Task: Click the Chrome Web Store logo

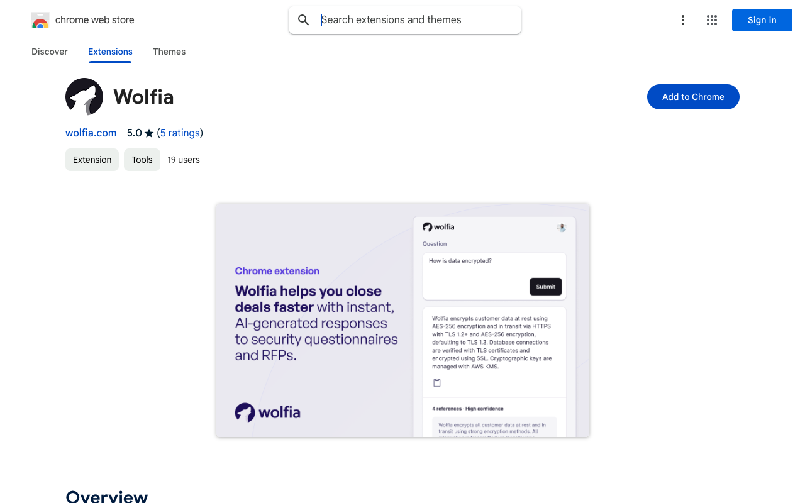Action: pyautogui.click(x=40, y=20)
